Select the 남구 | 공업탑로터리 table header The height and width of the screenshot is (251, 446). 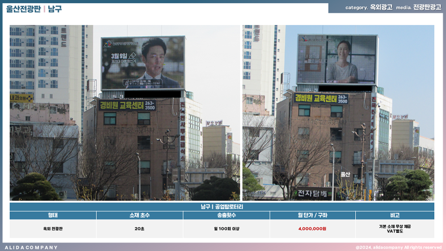222,207
